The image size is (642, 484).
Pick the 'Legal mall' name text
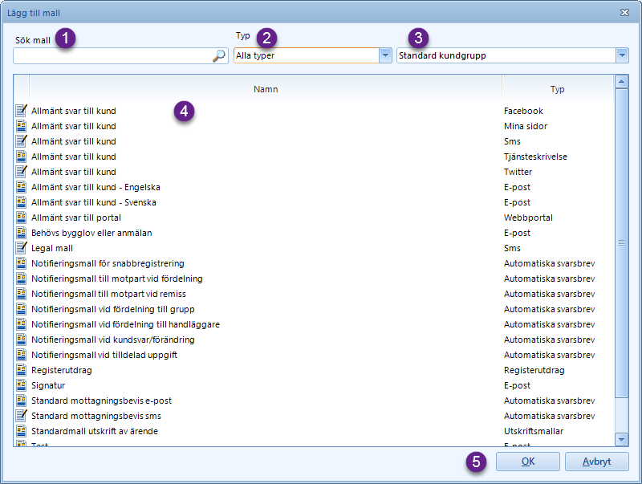click(x=52, y=248)
